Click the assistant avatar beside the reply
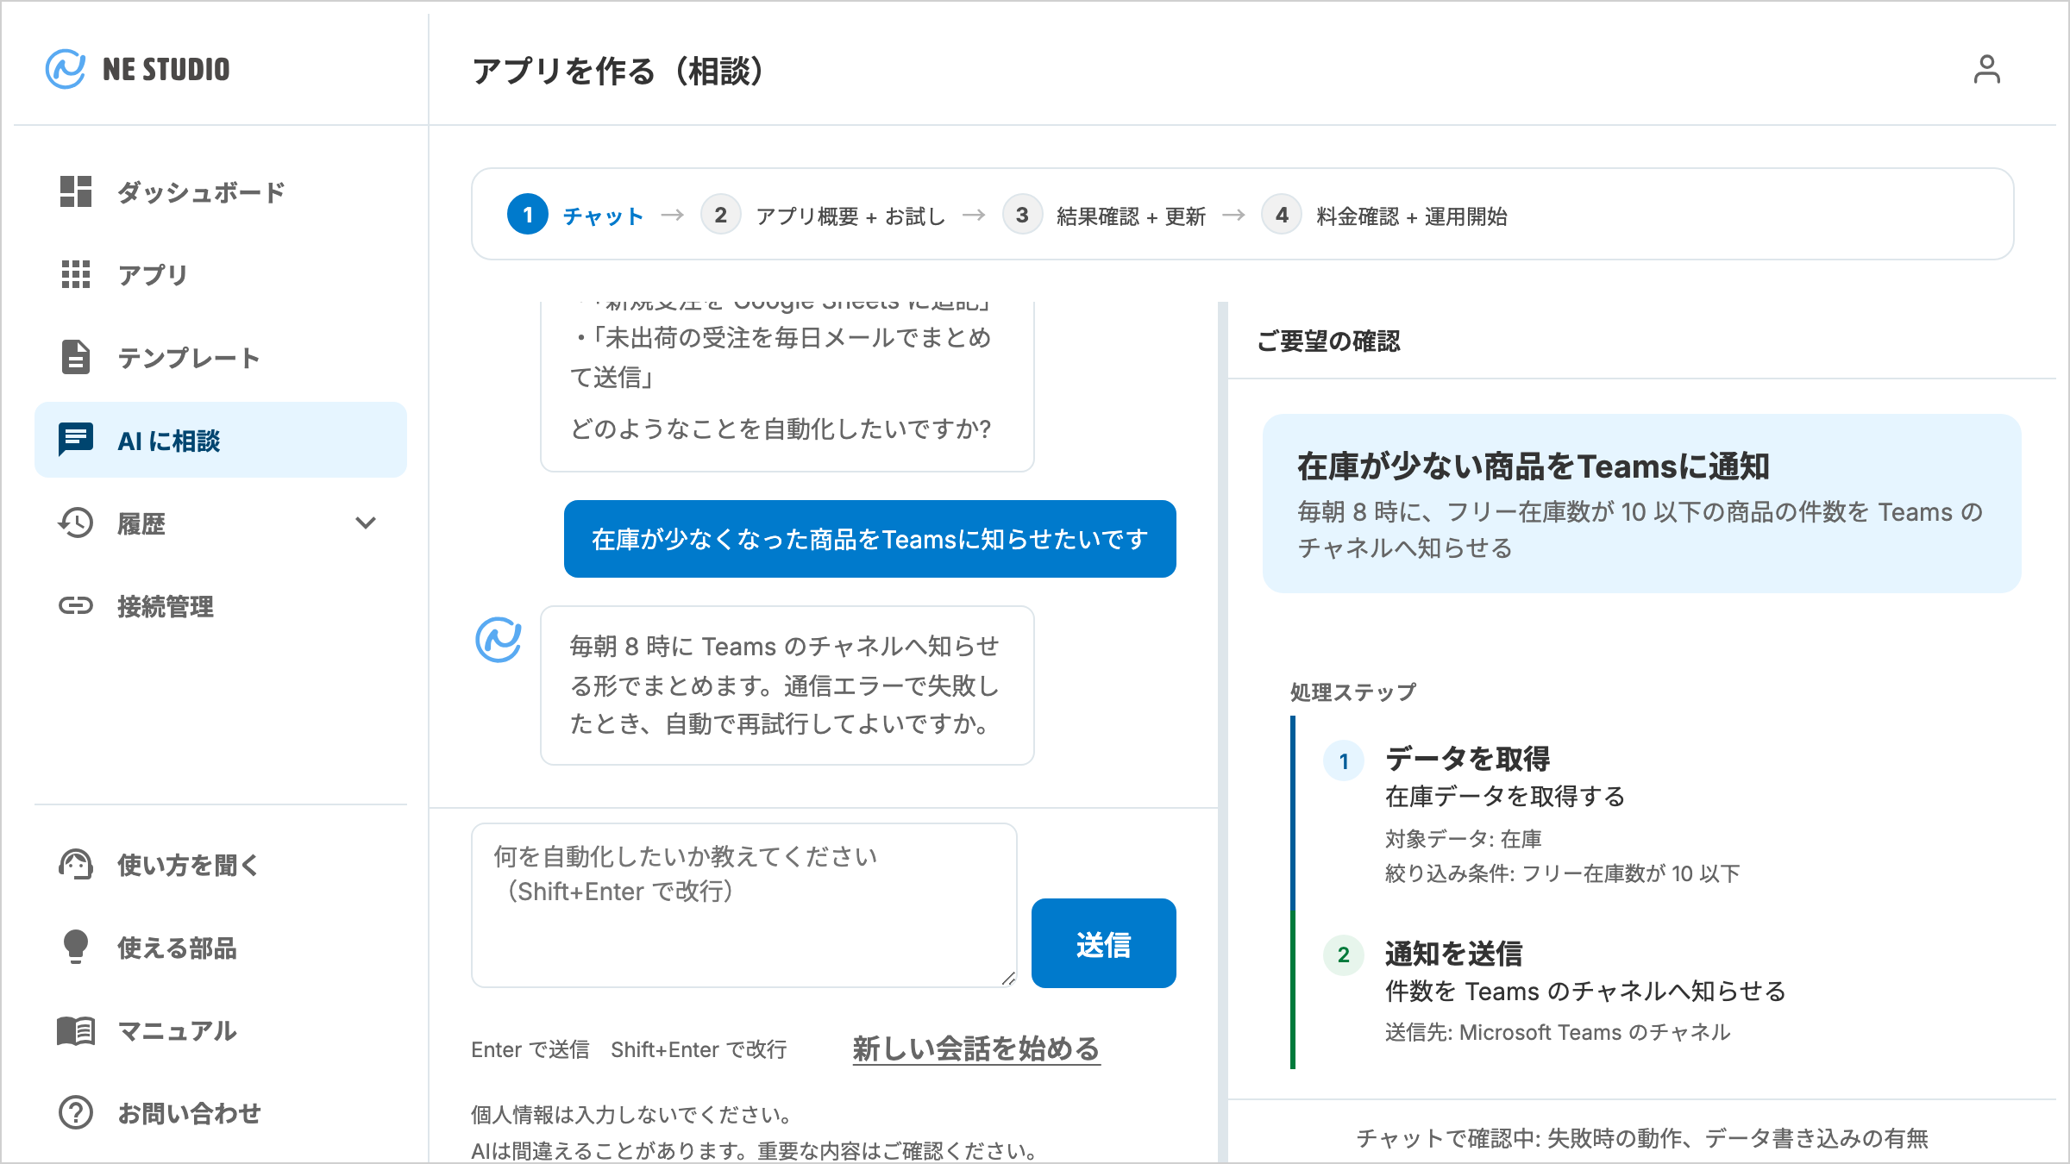 pos(499,640)
